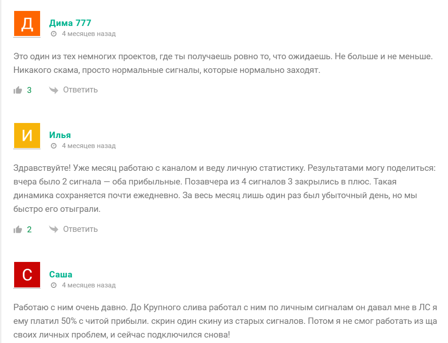Screen dimensions: 448x343
Task: Click like count 2 on Илья's comment
Action: 29,230
